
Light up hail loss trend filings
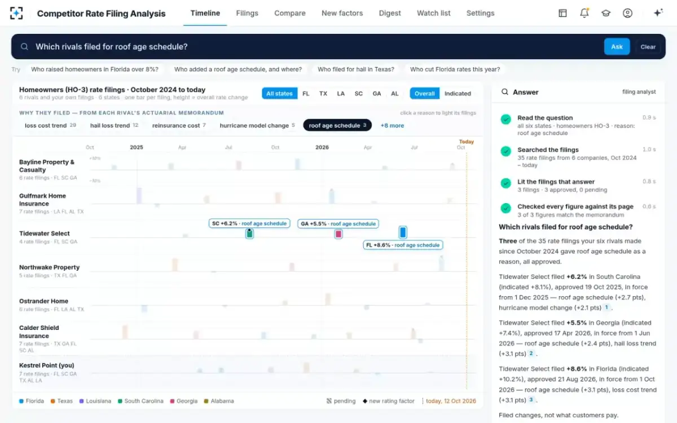114,125
